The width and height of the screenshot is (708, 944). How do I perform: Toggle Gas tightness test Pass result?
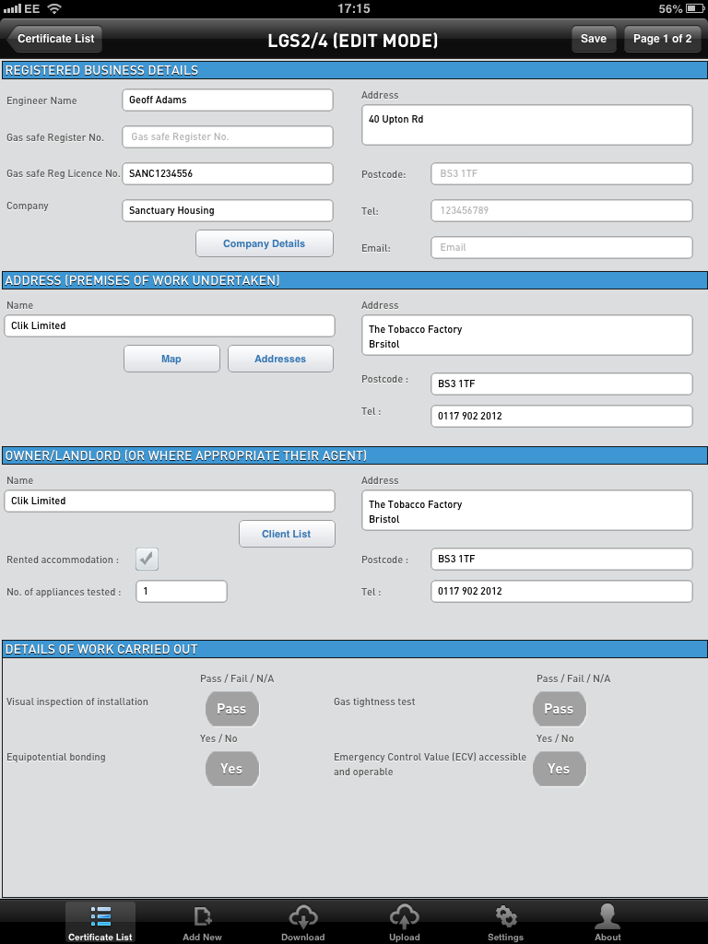(559, 709)
